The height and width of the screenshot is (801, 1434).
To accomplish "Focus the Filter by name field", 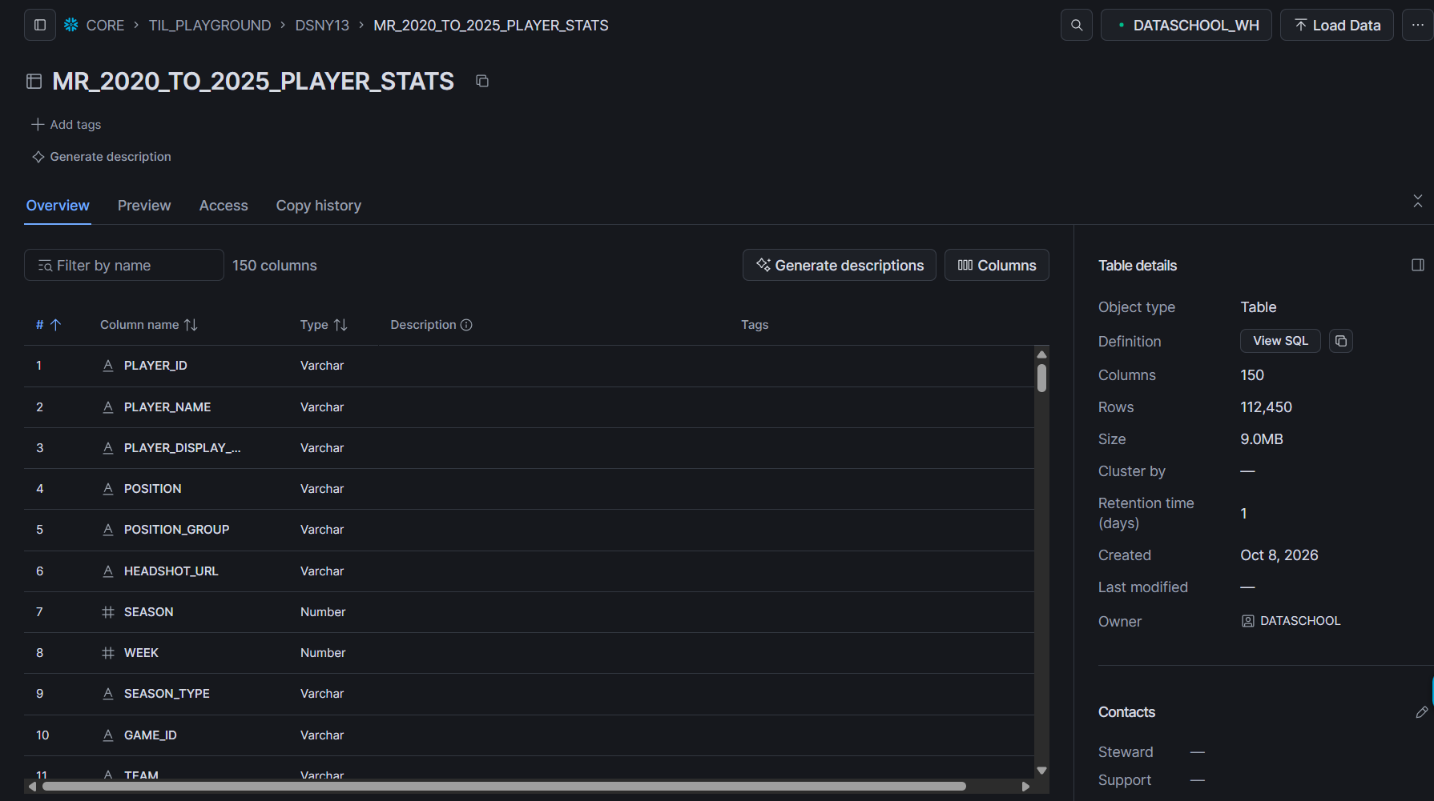I will tap(124, 265).
